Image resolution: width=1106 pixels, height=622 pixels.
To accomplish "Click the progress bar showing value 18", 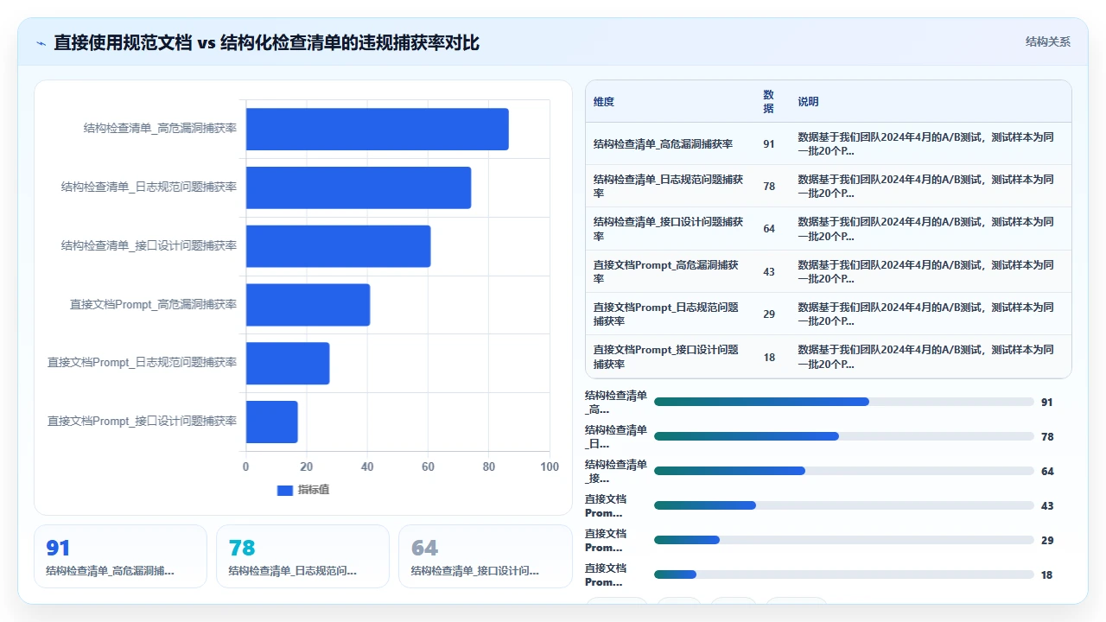I will (x=844, y=574).
